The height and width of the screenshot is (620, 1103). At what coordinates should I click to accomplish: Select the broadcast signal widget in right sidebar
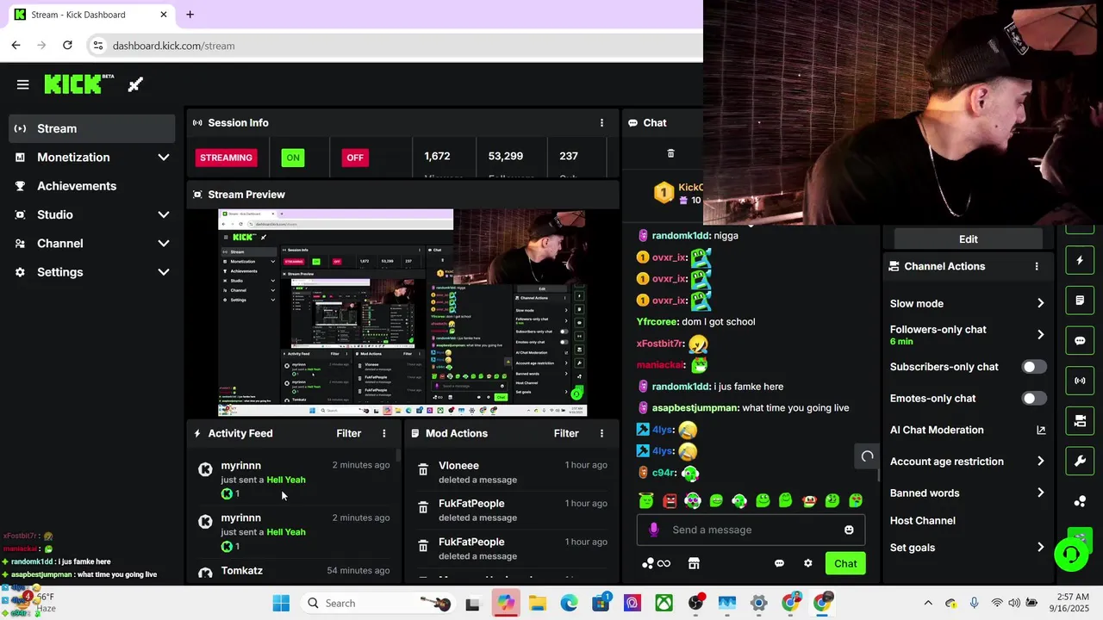1080,381
